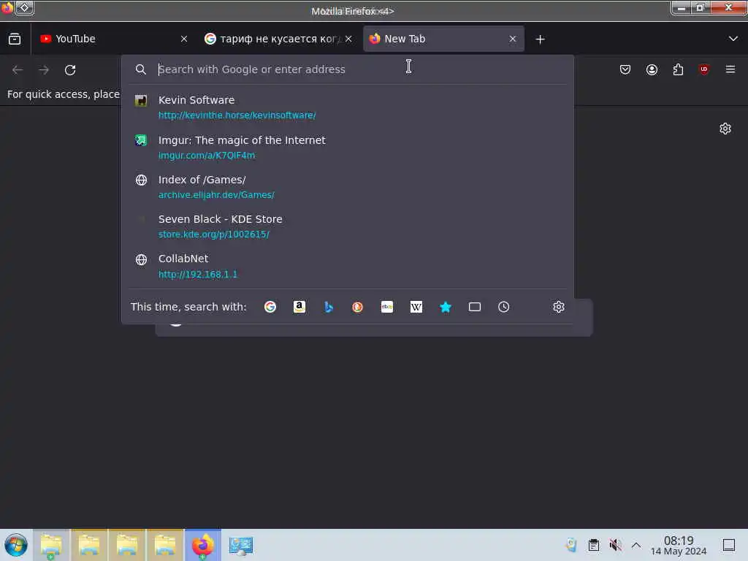Open the Kevin Software suggestion
Viewport: 748px width, 561px height.
347,107
